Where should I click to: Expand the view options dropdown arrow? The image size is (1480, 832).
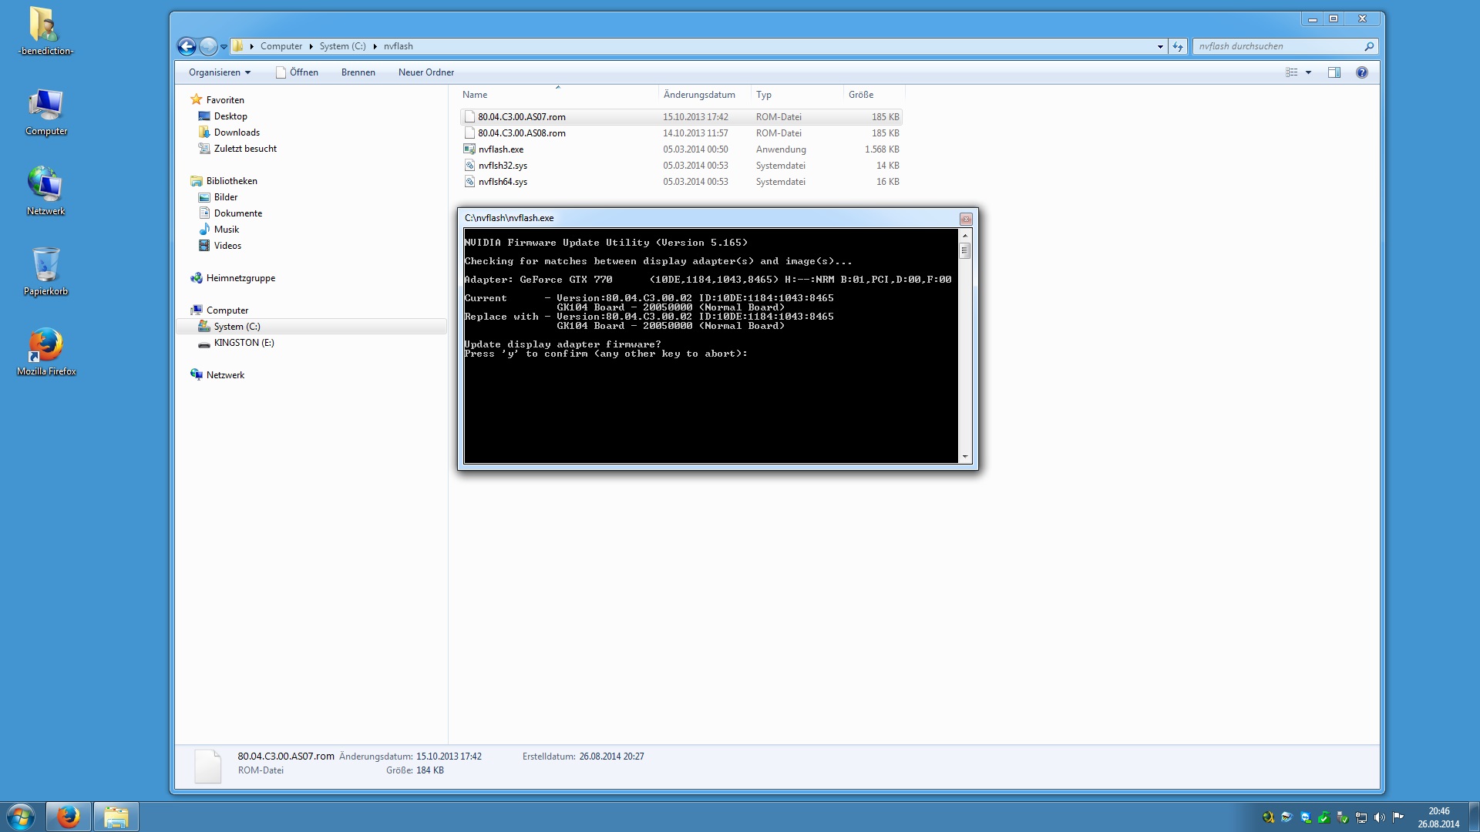[1308, 72]
